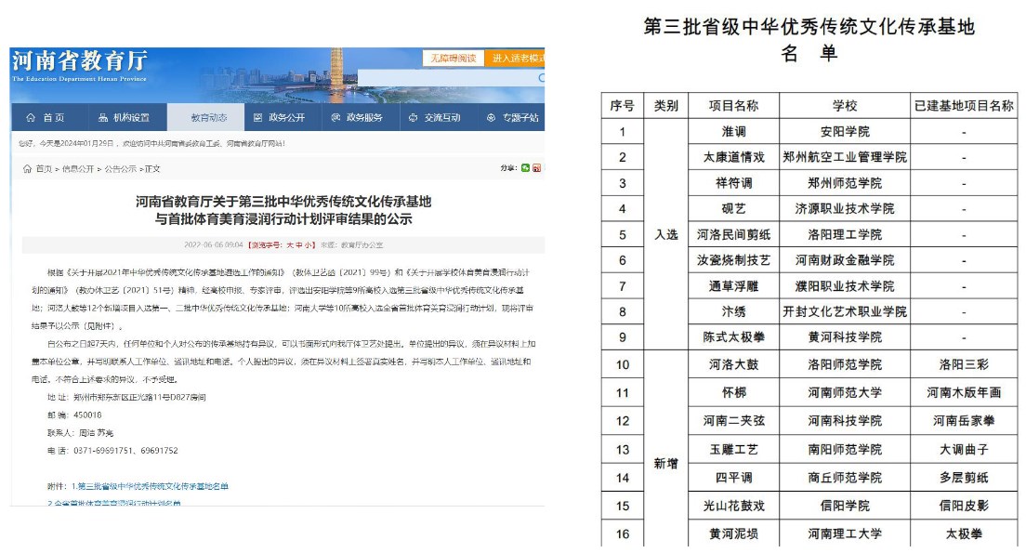
Task: Set article font size to 中
Action: point(299,244)
